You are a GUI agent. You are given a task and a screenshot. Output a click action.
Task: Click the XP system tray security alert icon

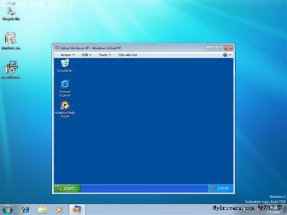pos(212,188)
